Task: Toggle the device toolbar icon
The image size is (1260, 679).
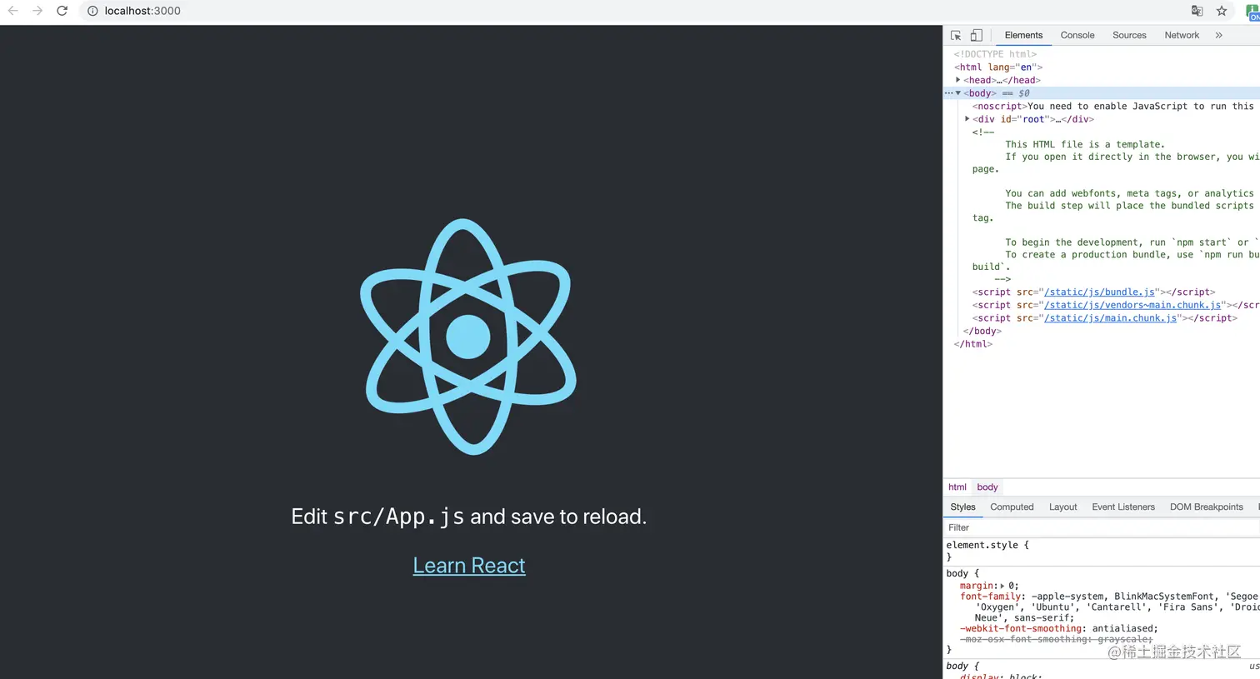Action: point(976,35)
